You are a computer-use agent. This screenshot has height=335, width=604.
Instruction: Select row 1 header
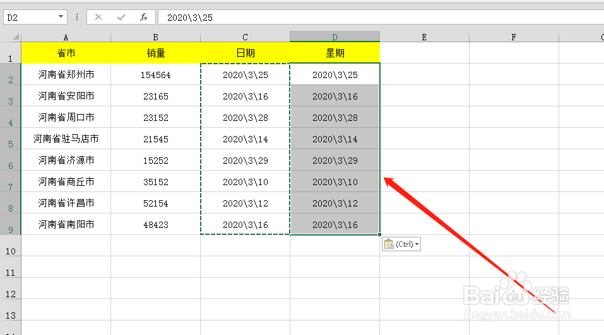point(10,53)
